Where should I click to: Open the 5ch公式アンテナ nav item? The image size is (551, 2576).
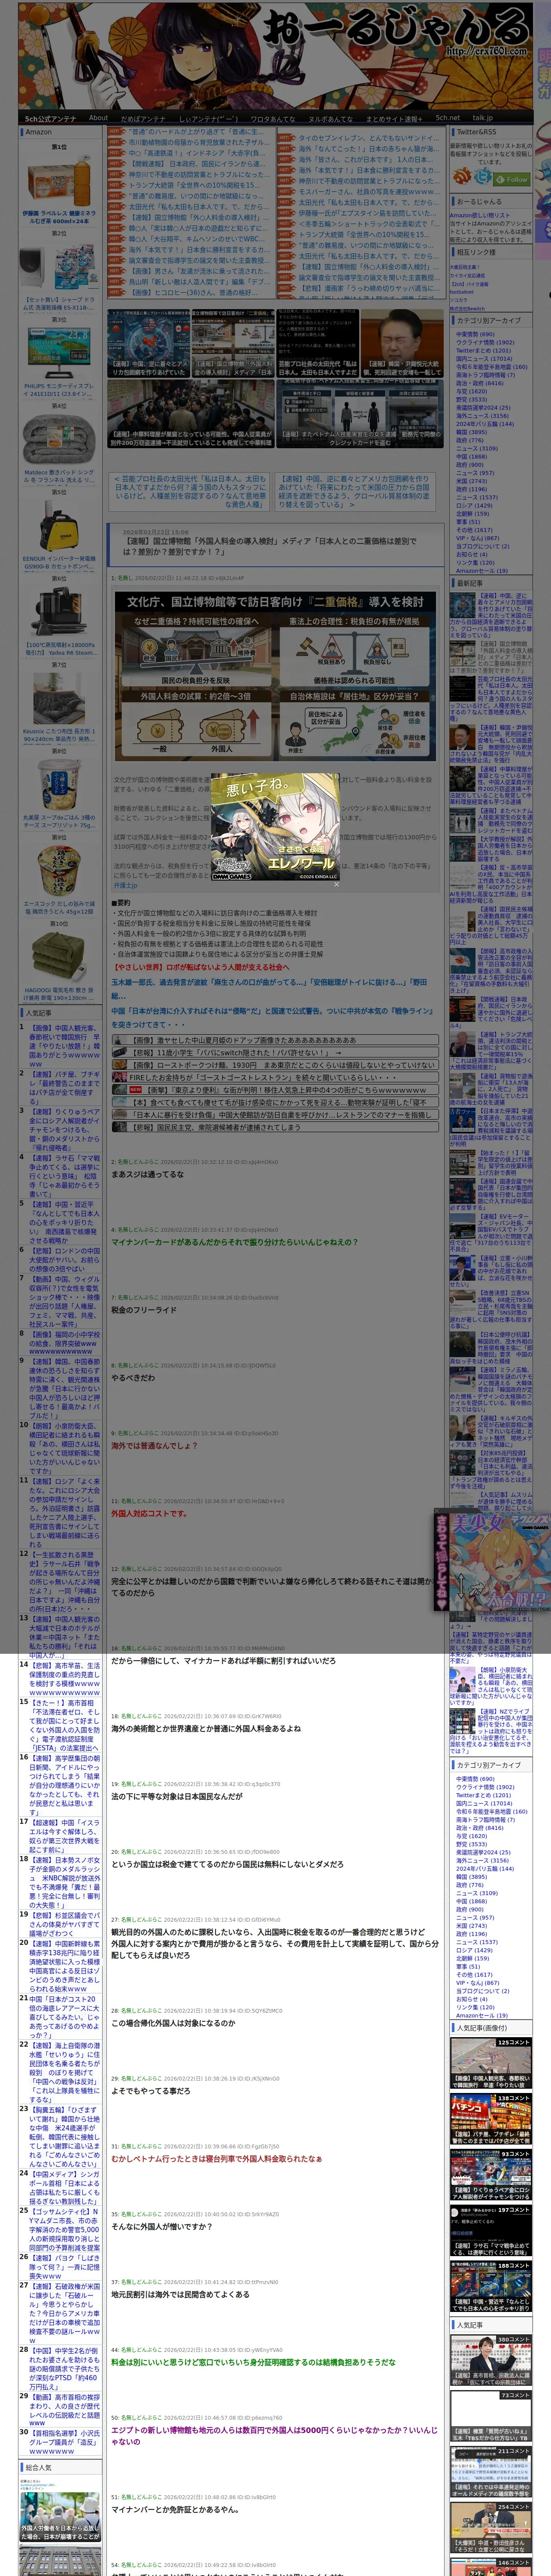pos(50,118)
